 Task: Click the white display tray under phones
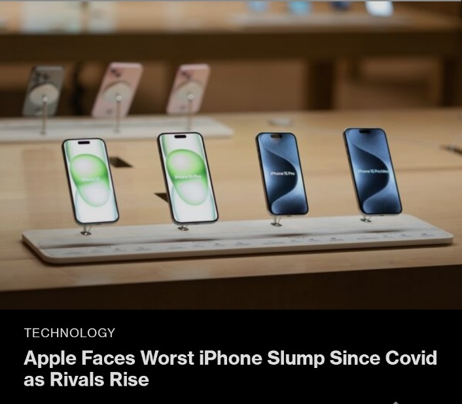238,238
